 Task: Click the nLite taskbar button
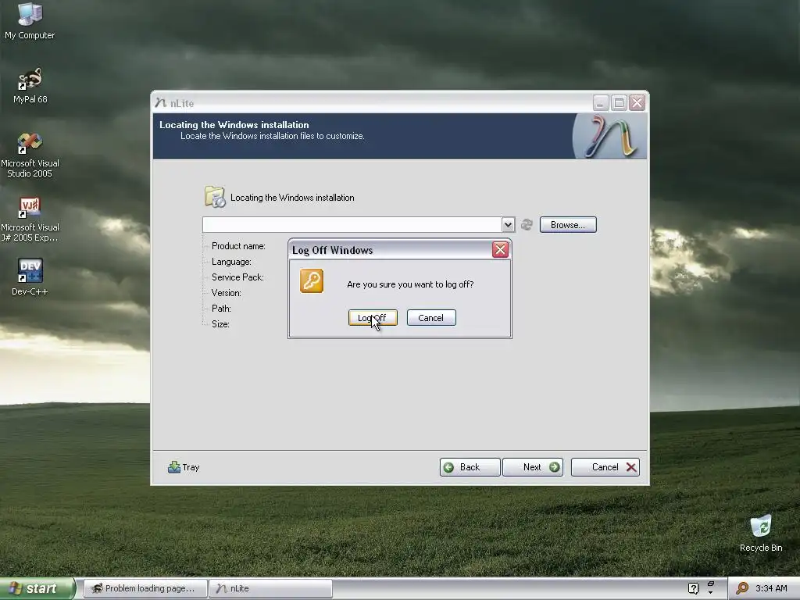(270, 589)
